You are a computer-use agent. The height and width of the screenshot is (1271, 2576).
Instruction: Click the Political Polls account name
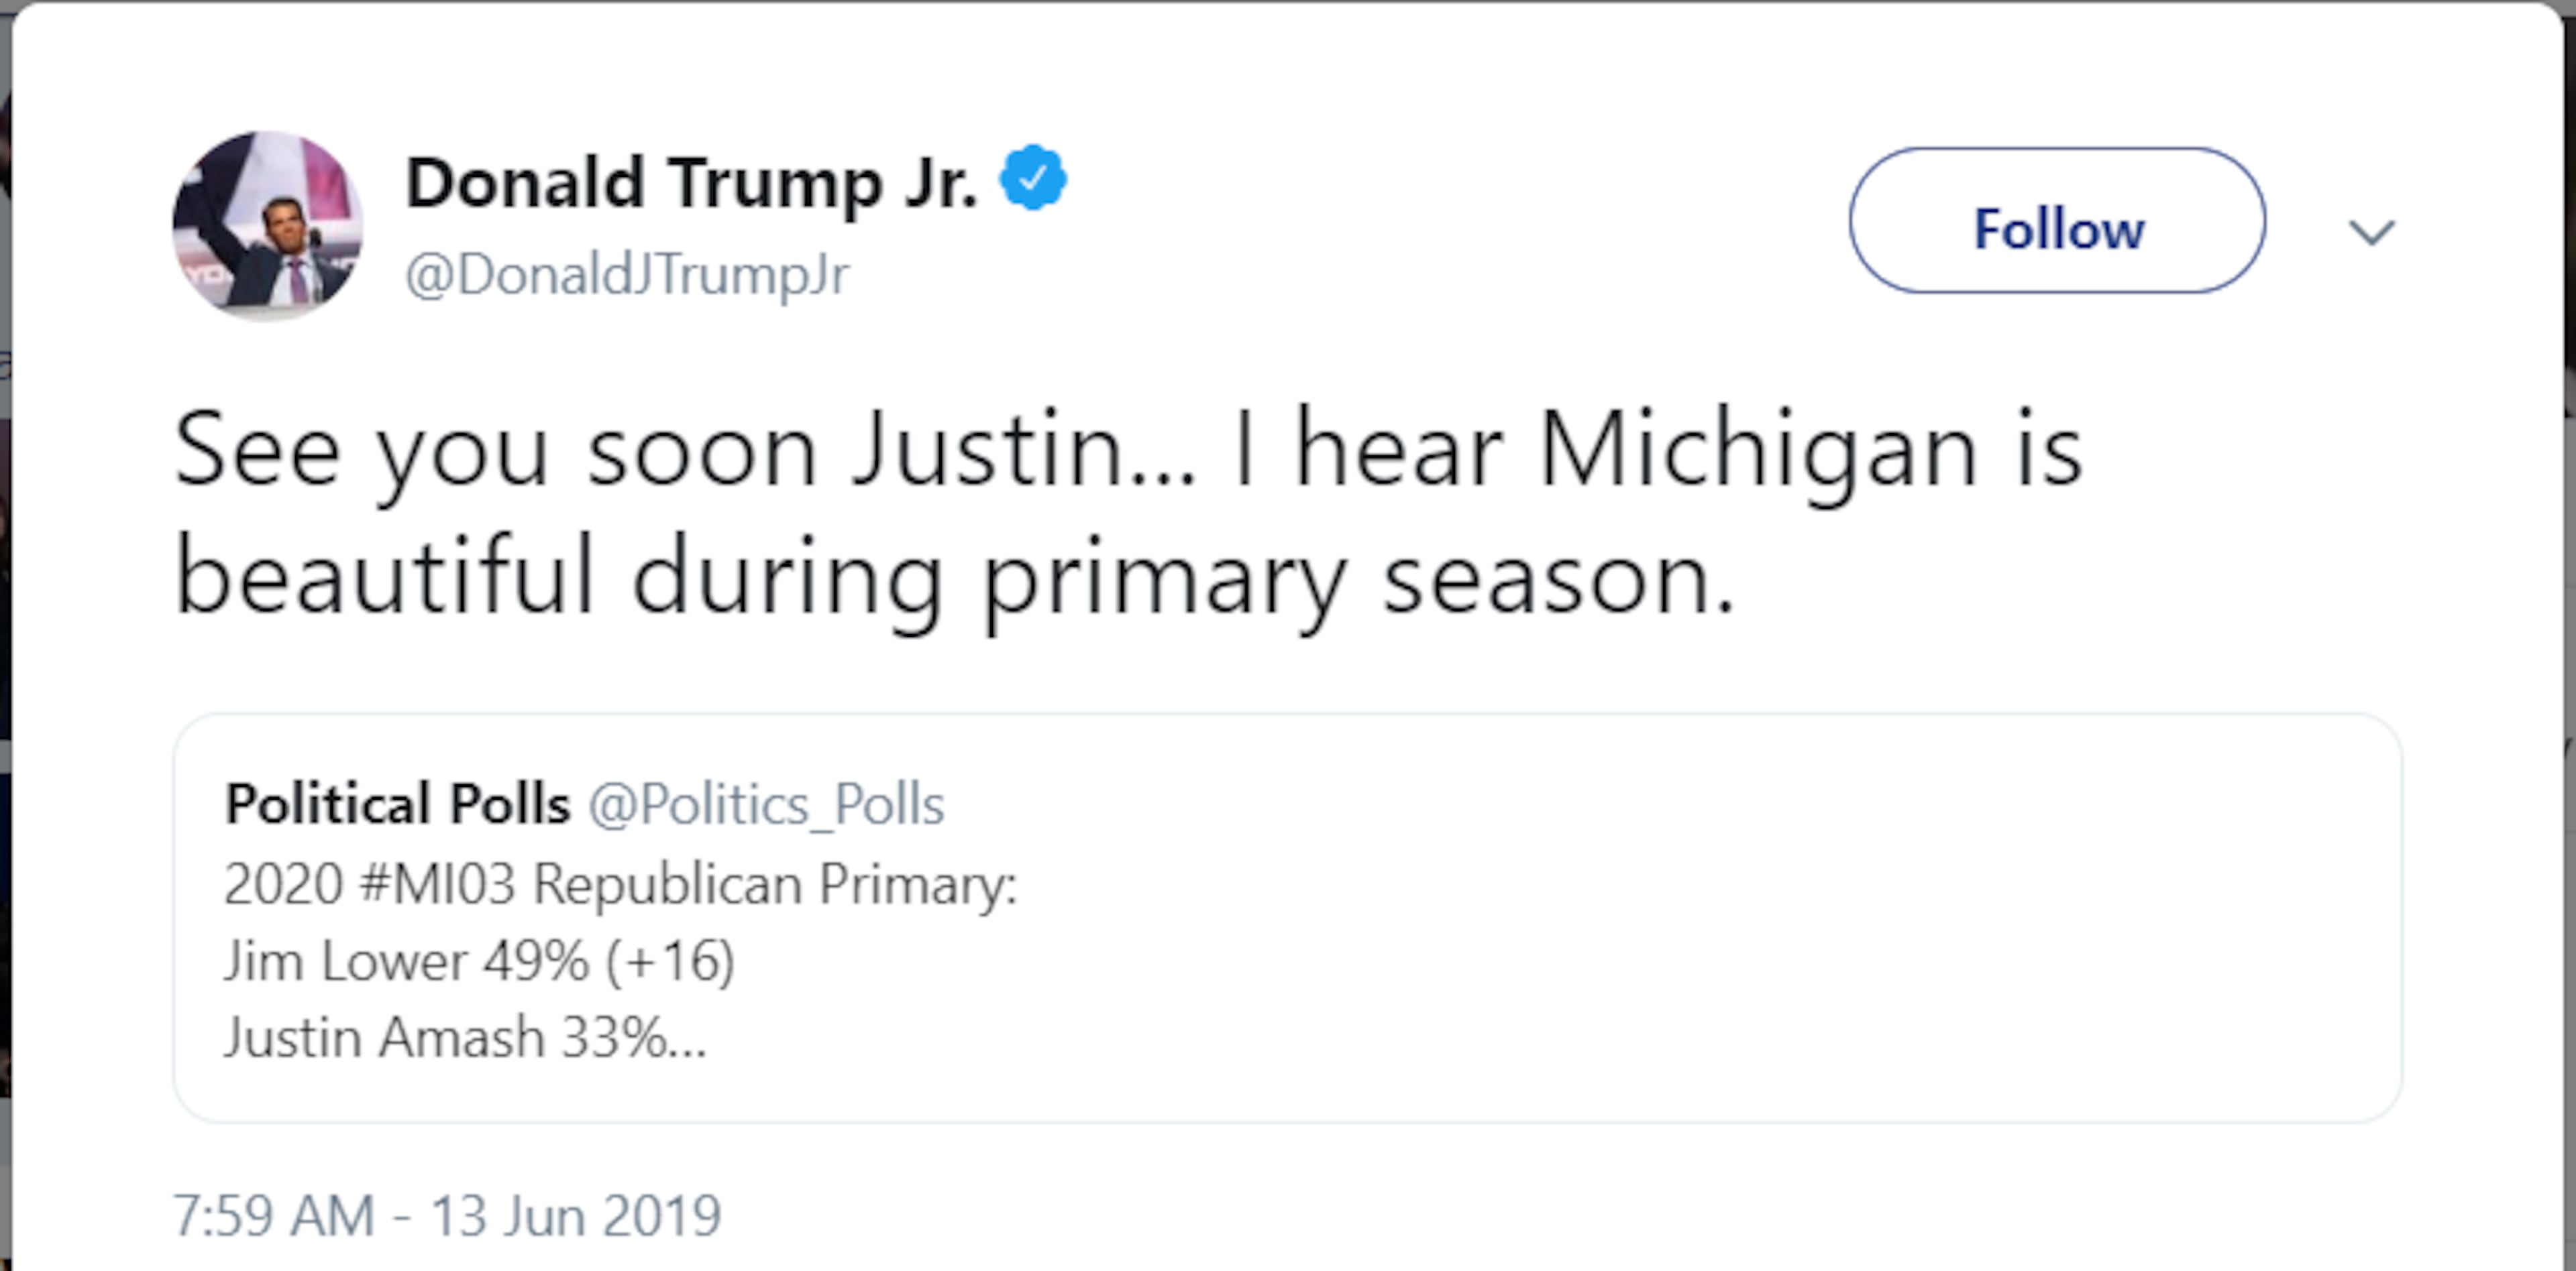pos(397,803)
